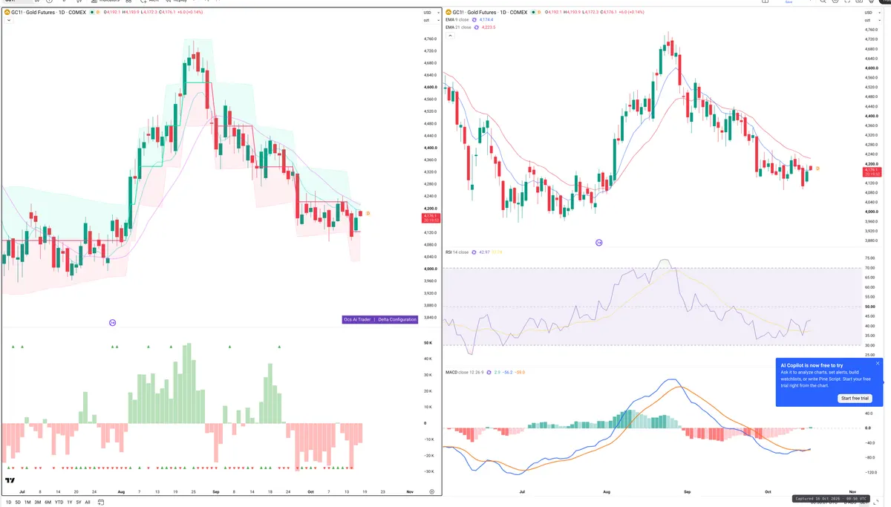Viewport: 891px width, 507px height.
Task: Click the MACD close 12 26 9 label
Action: (465, 372)
